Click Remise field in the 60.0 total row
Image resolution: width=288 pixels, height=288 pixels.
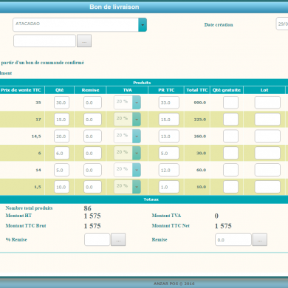pos(92,170)
